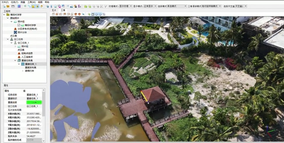The height and width of the screenshot is (143, 284).
Task: Open the 视图 menu
Action: point(40,2)
